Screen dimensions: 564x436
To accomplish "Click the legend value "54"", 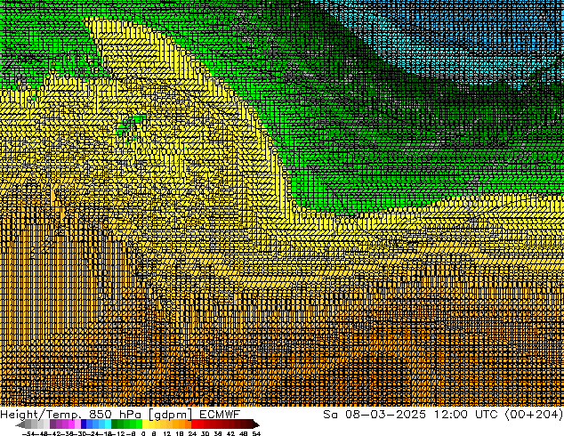I will pos(256,433).
